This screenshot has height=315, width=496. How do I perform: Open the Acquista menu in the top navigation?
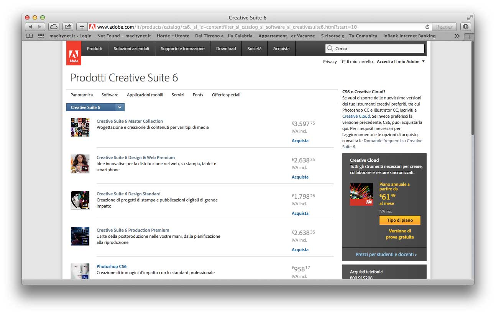coord(281,49)
